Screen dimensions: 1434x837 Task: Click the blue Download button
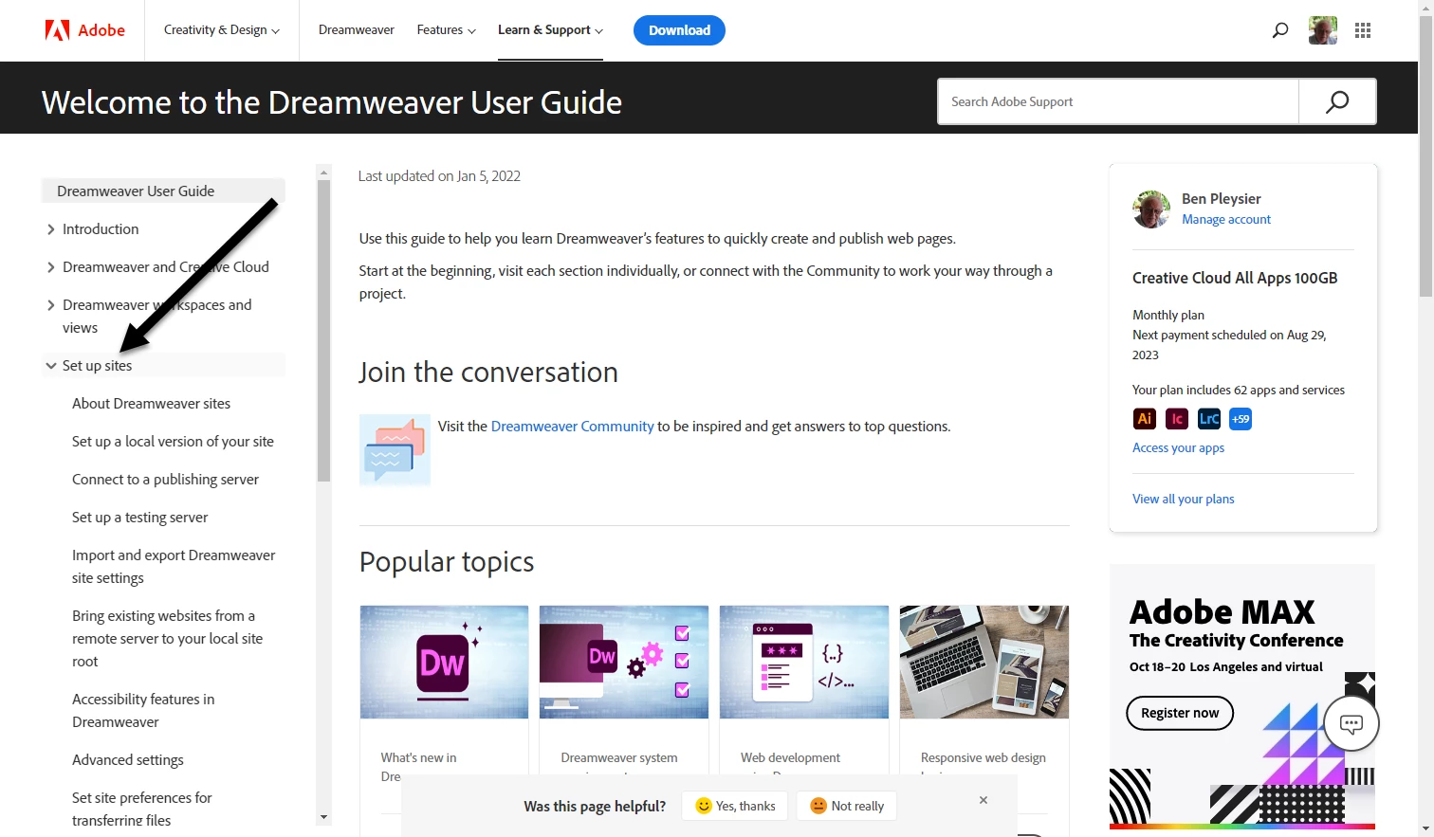[x=679, y=30]
